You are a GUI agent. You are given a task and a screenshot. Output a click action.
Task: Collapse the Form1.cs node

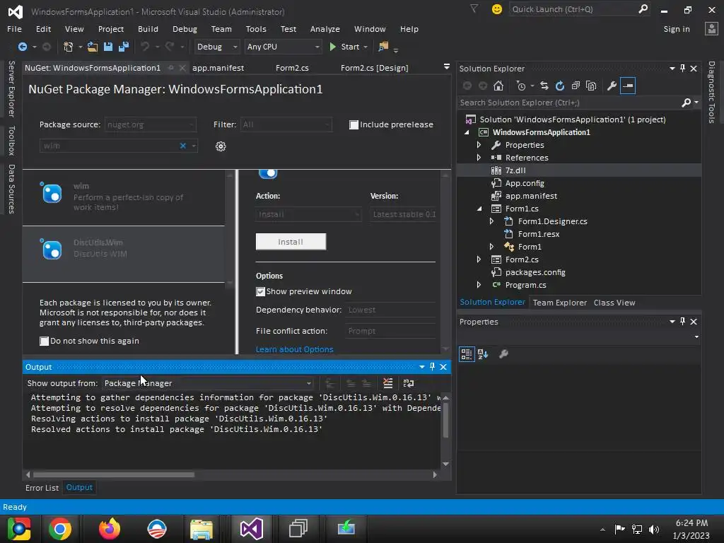(479, 209)
